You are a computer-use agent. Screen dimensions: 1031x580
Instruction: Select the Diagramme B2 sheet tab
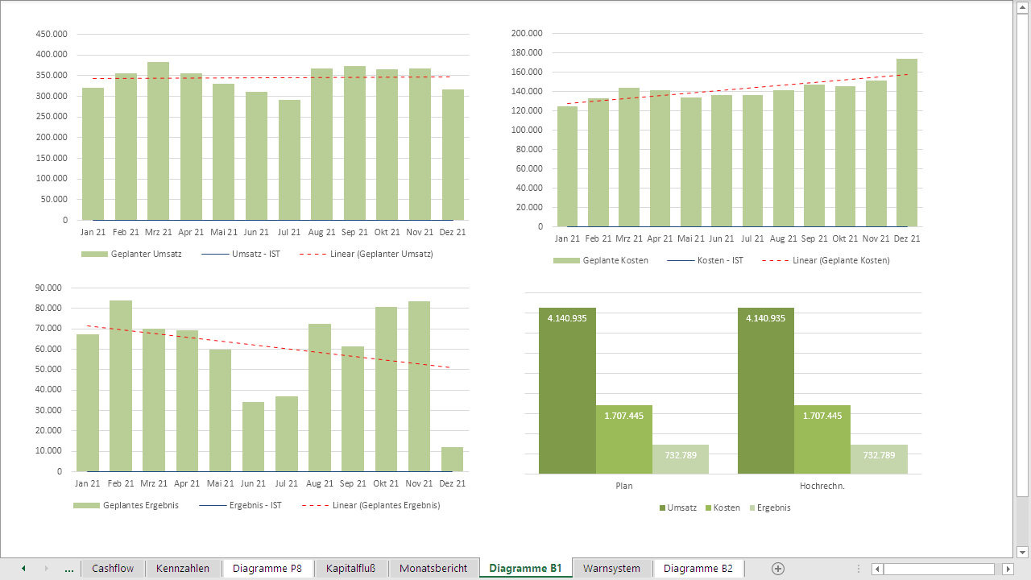pos(698,569)
